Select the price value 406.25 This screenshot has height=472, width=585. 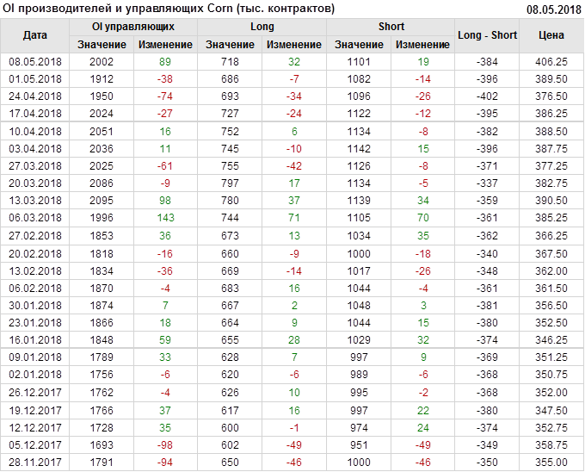551,62
